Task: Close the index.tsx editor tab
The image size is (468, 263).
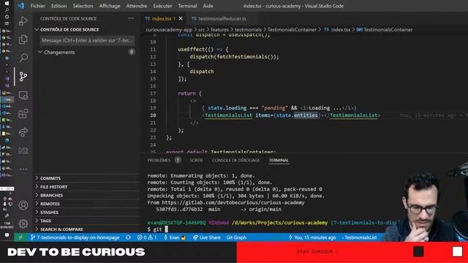Action: coord(181,18)
